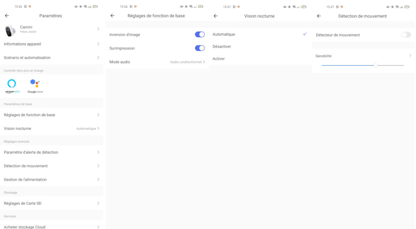This screenshot has width=416, height=229.
Task: Tap back arrow on Vision nocturne screen
Action: [x=216, y=16]
